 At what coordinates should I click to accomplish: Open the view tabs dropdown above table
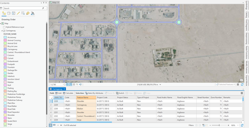(243, 89)
